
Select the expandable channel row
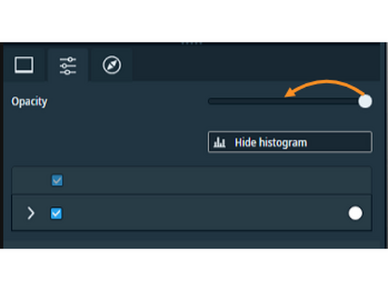click(x=192, y=213)
